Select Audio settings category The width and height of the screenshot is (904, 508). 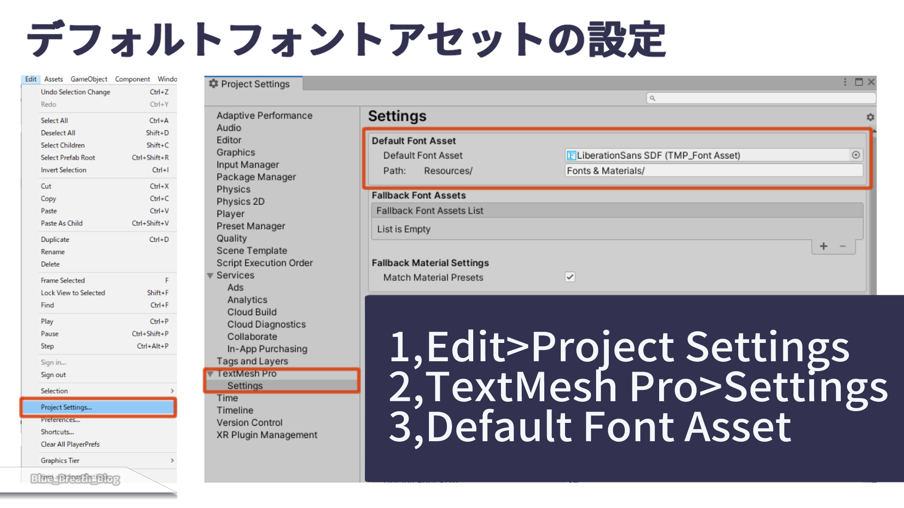229,127
